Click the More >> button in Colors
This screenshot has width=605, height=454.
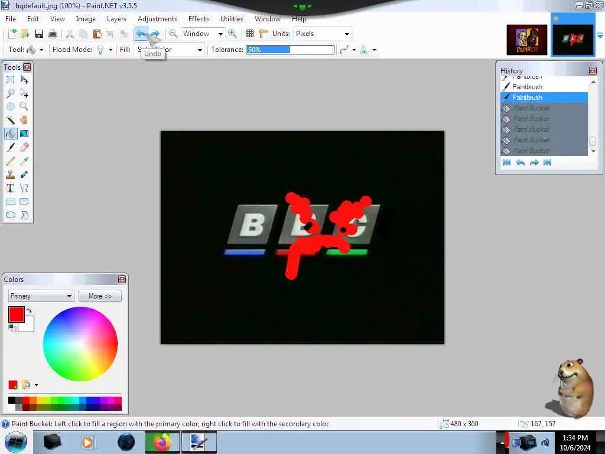[x=100, y=296]
